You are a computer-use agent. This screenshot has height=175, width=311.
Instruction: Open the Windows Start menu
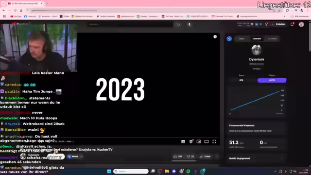(x=109, y=171)
